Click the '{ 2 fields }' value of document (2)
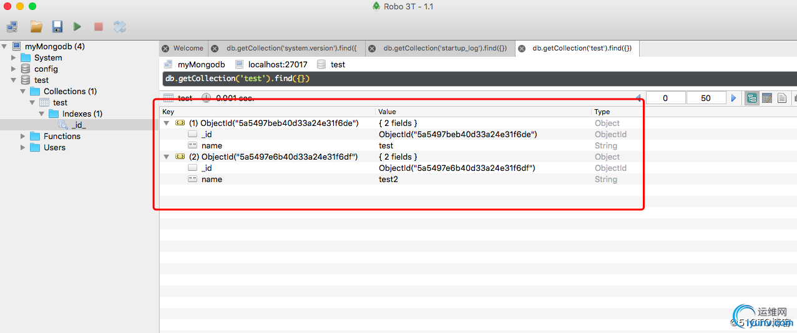This screenshot has height=333, width=797. tap(398, 157)
